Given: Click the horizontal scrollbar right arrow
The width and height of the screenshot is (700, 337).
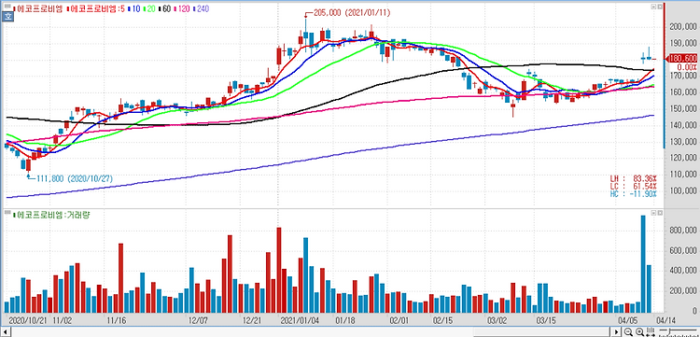Looking at the screenshot, I should 616,332.
